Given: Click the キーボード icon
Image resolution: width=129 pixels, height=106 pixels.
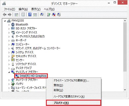Looking at the screenshot, I should 13,40.
